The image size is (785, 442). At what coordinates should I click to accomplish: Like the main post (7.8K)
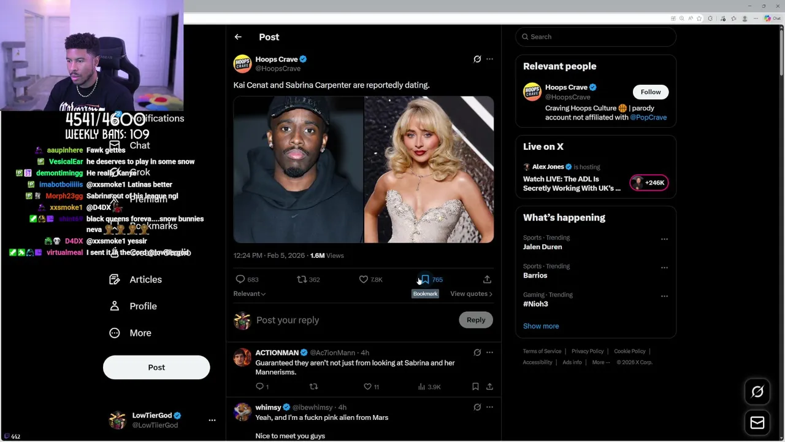coord(371,279)
